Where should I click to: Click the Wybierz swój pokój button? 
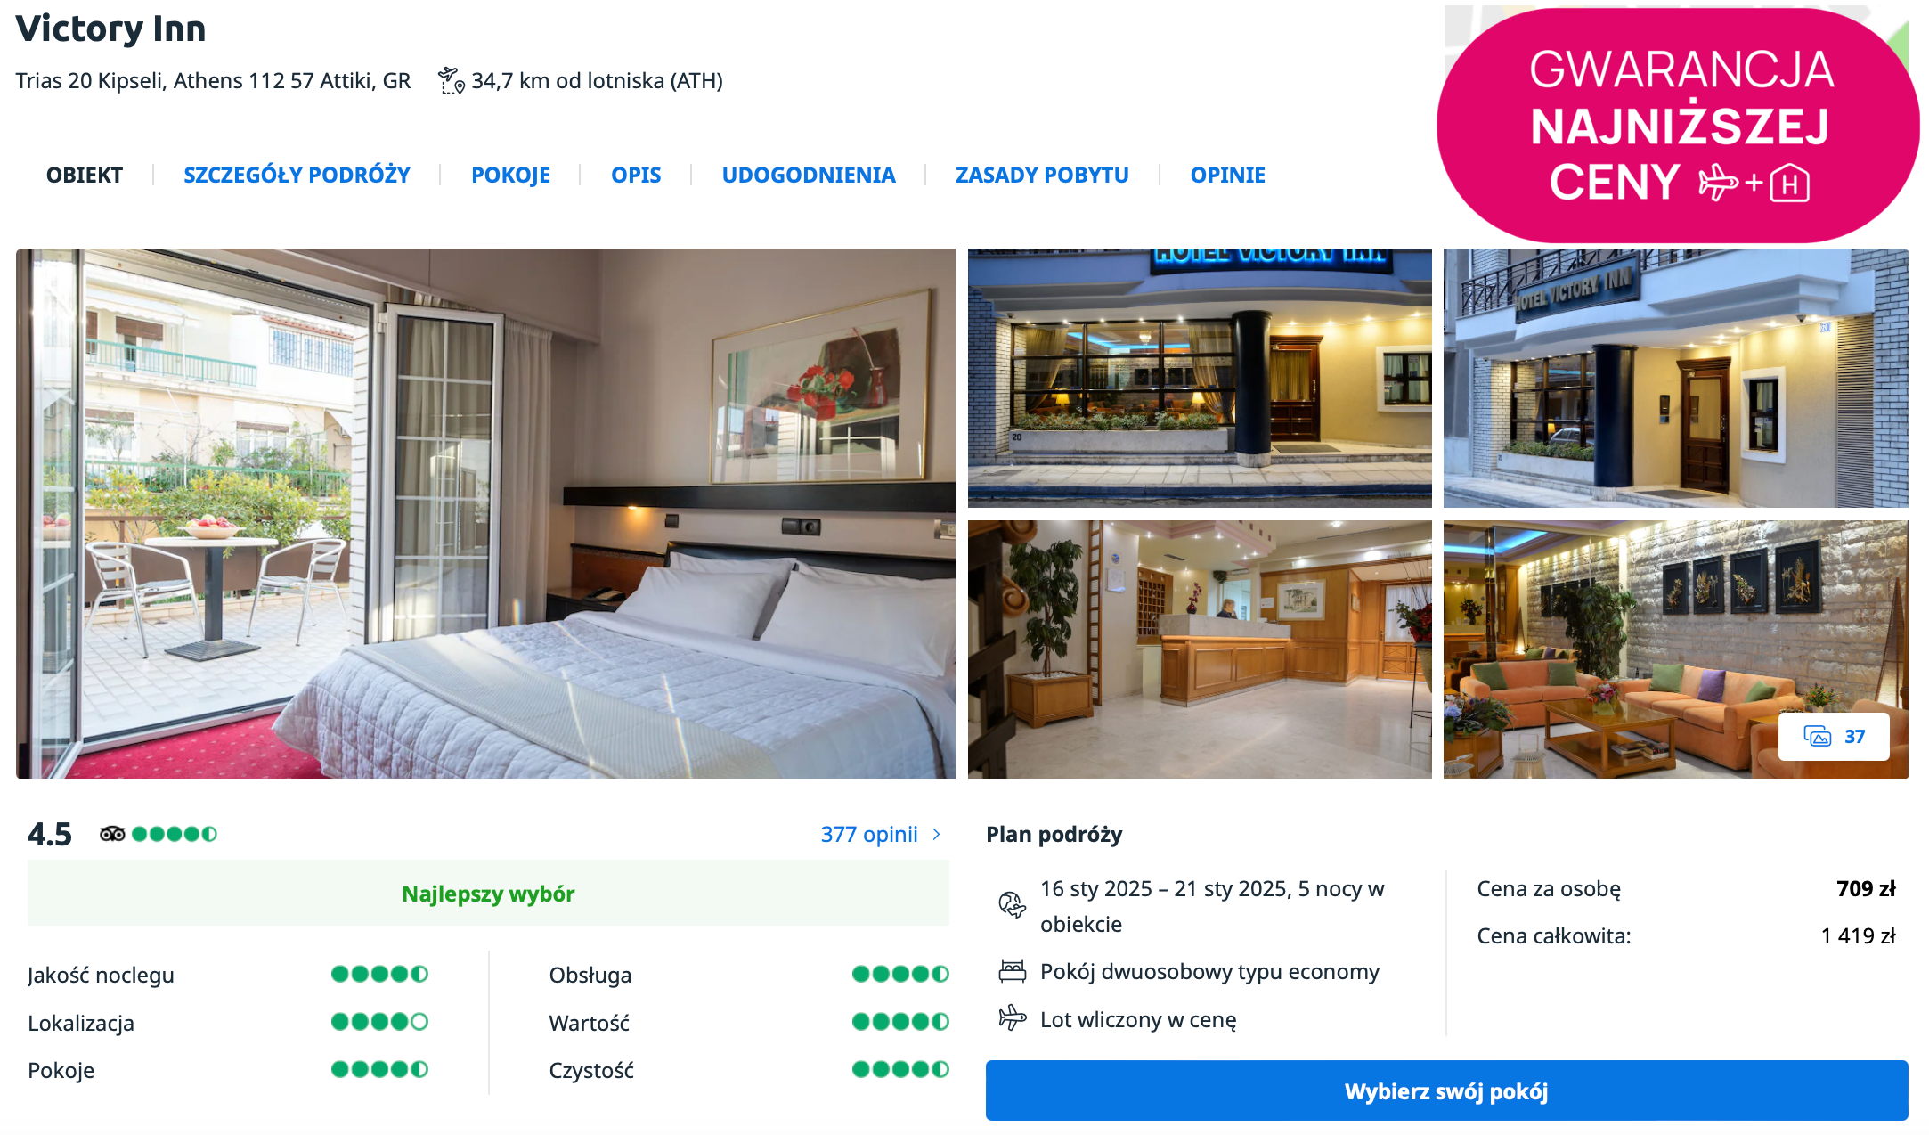click(x=1446, y=1090)
